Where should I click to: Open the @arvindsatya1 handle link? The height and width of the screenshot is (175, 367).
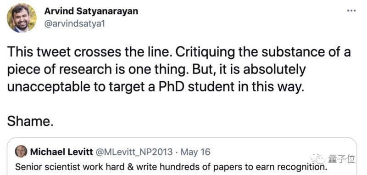click(x=74, y=24)
